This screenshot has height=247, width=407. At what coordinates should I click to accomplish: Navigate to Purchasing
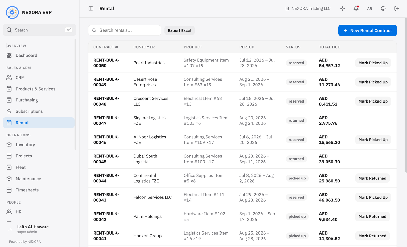pyautogui.click(x=39, y=100)
